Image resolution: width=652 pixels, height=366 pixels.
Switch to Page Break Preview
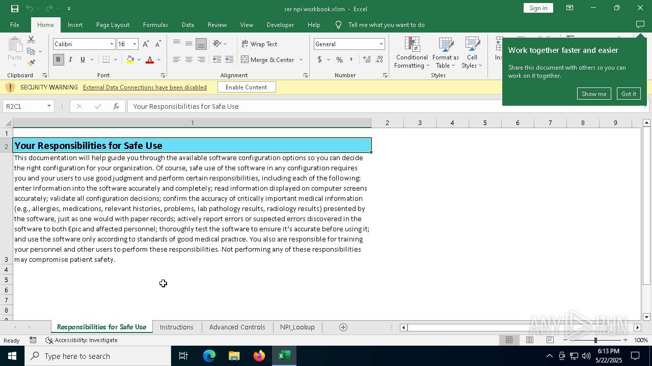[550, 340]
